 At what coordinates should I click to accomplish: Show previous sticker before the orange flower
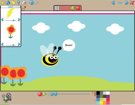click(2, 44)
